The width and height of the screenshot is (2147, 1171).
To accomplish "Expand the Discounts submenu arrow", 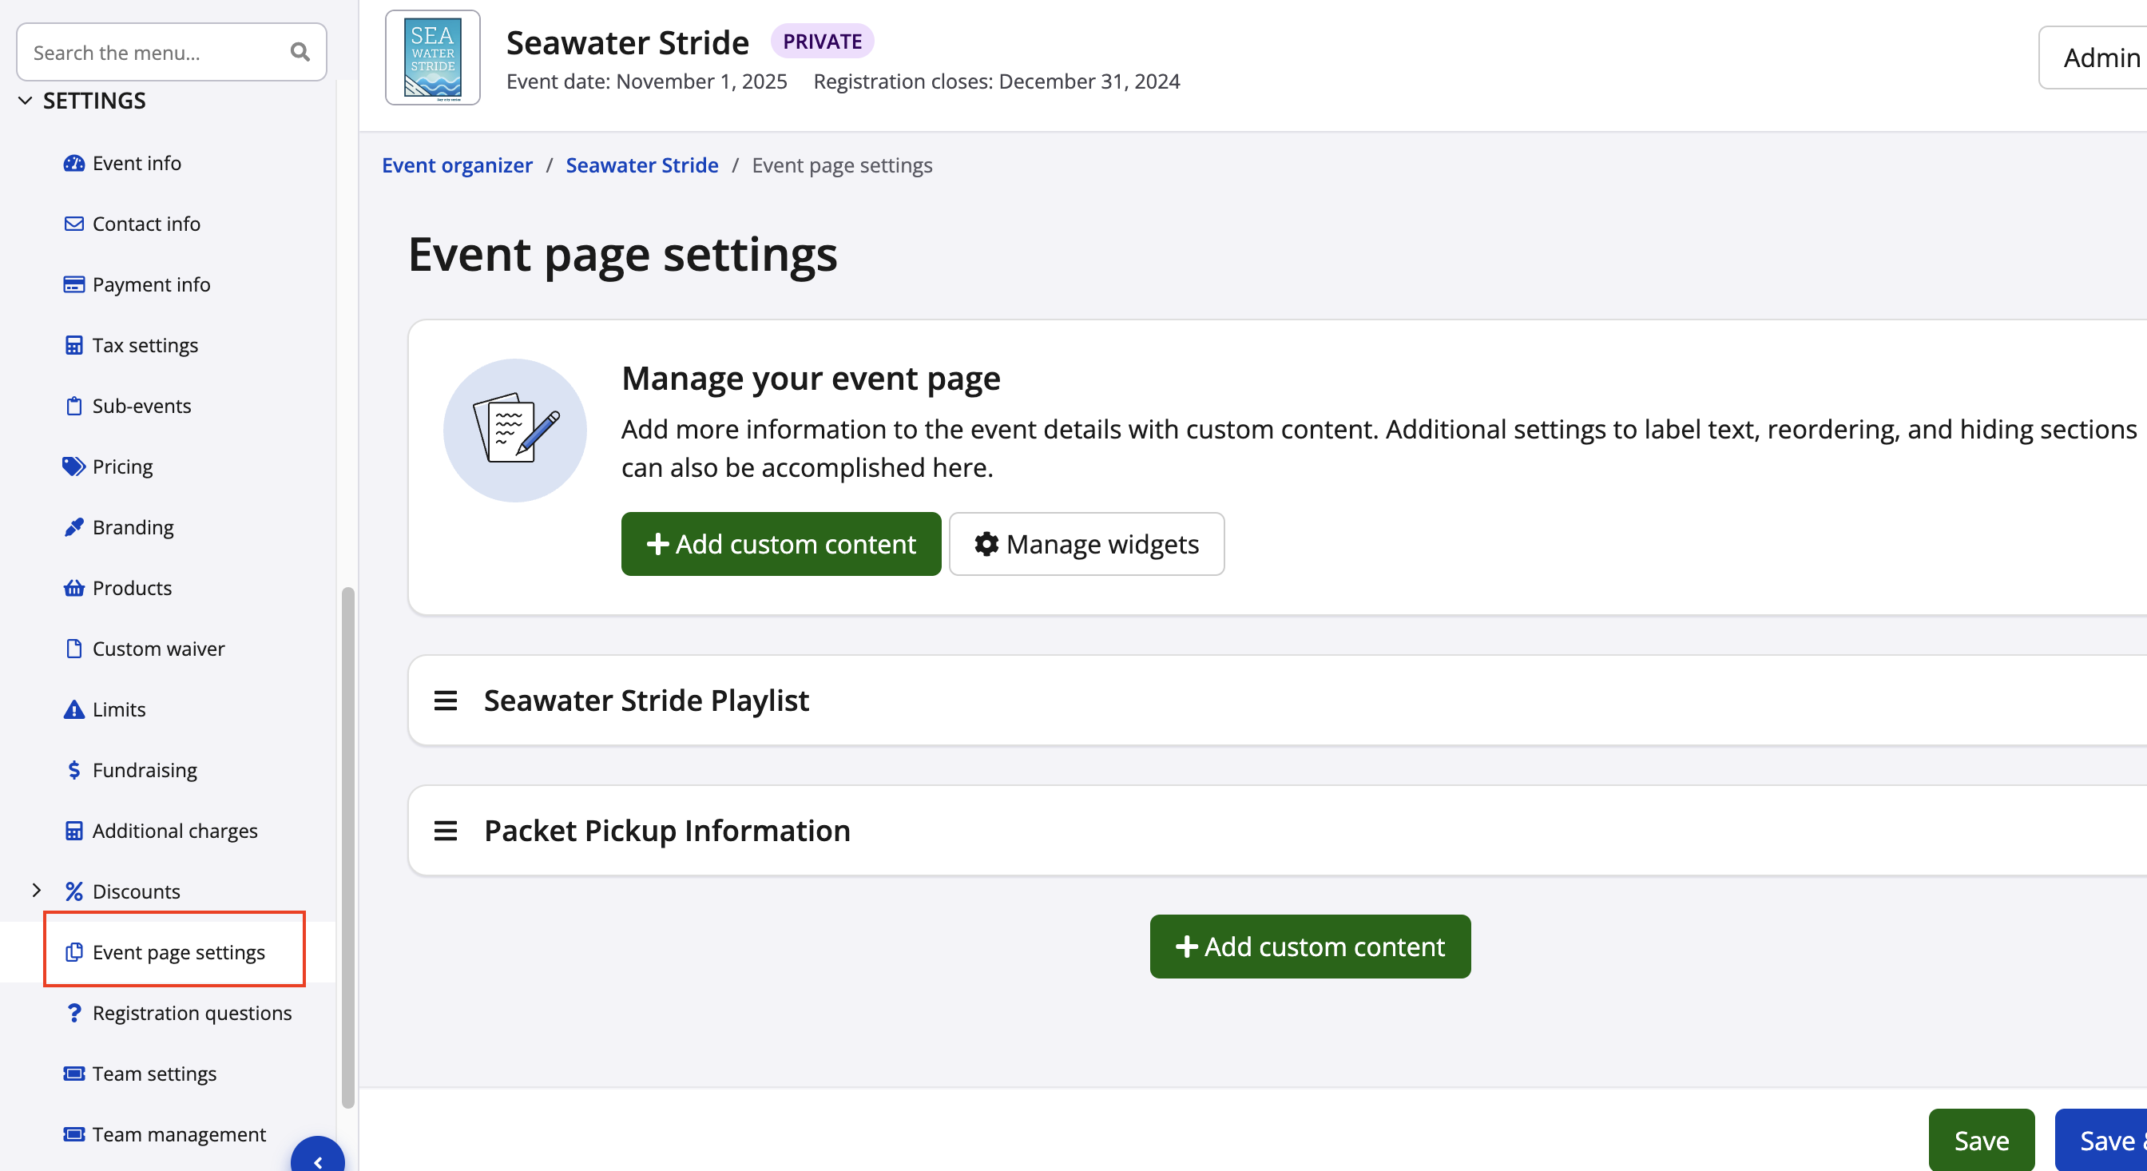I will 36,891.
